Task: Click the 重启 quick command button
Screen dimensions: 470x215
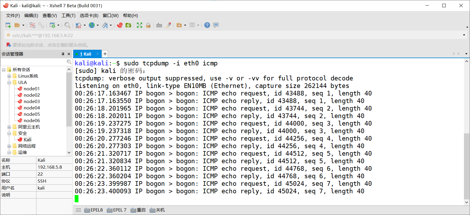Action: tap(138, 210)
